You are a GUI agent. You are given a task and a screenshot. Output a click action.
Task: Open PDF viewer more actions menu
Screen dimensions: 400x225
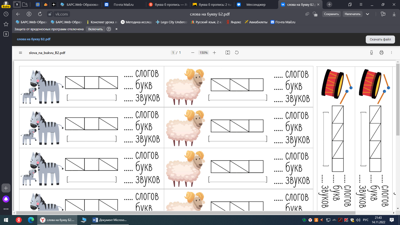tap(391, 52)
